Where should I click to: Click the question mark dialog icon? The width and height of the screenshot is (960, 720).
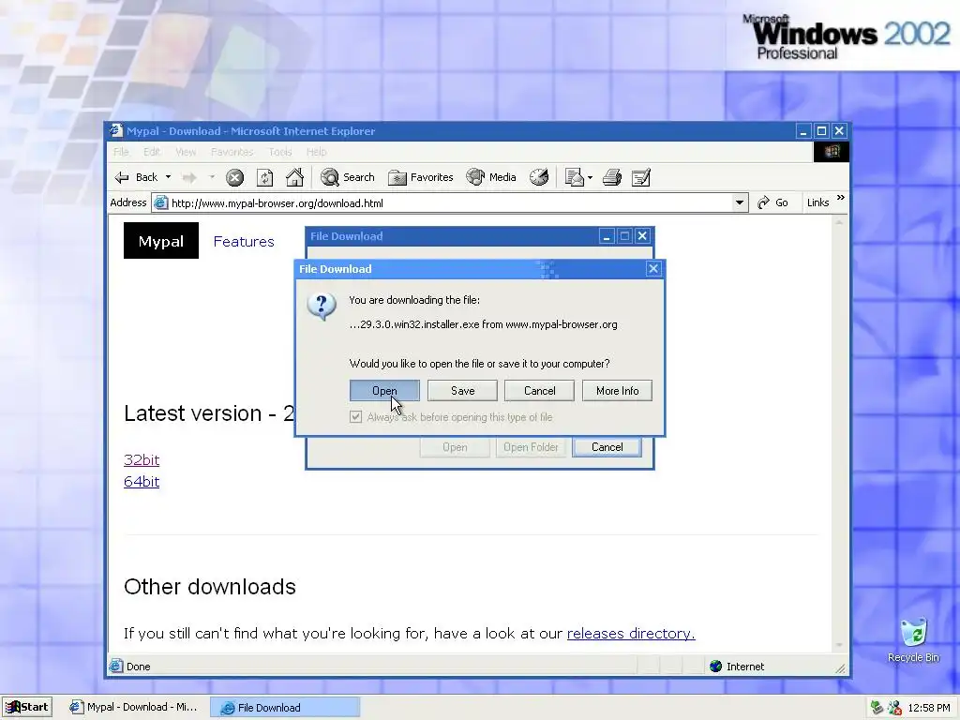coord(322,307)
